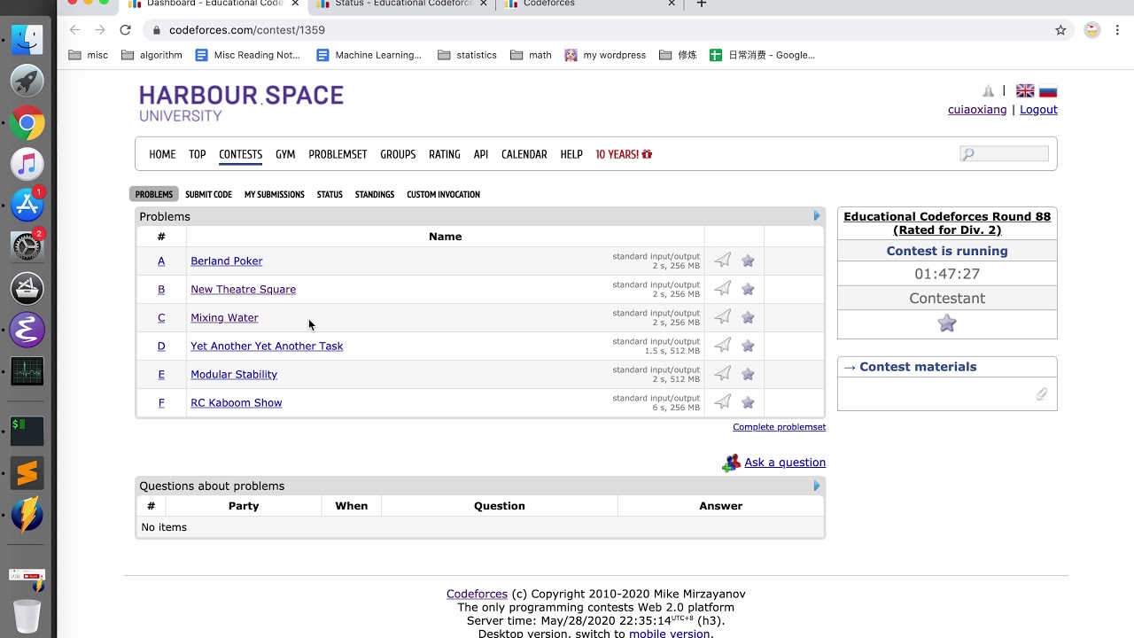The height and width of the screenshot is (638, 1134).
Task: Open Sublime Text from the Dock
Action: point(27,473)
